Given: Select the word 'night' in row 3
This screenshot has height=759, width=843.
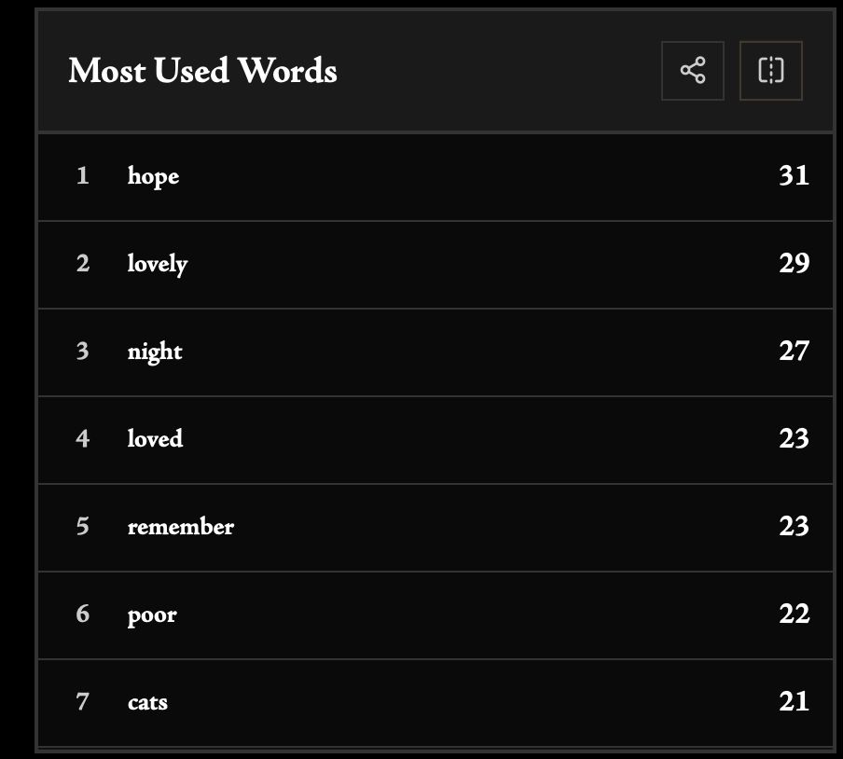Looking at the screenshot, I should 155,352.
